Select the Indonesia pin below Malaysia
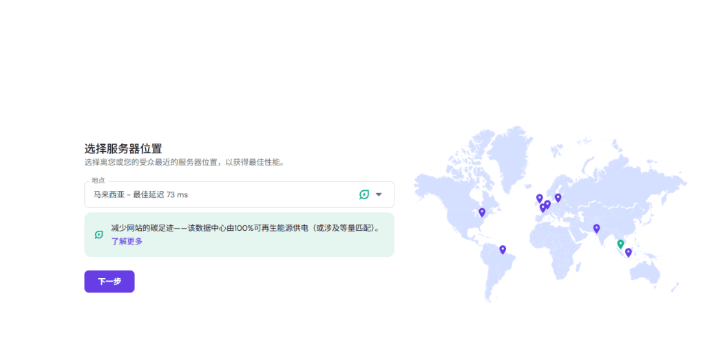Image resolution: width=705 pixels, height=364 pixels. (x=628, y=252)
